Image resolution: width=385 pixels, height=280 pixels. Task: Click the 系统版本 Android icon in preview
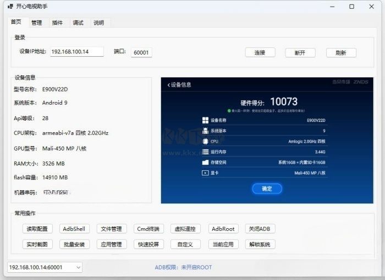[205, 131]
